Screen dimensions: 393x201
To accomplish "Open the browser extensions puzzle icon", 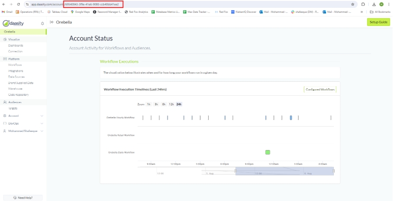I will [363, 4].
